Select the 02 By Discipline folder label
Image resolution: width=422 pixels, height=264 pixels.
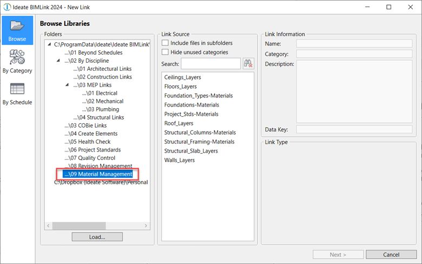(x=87, y=61)
